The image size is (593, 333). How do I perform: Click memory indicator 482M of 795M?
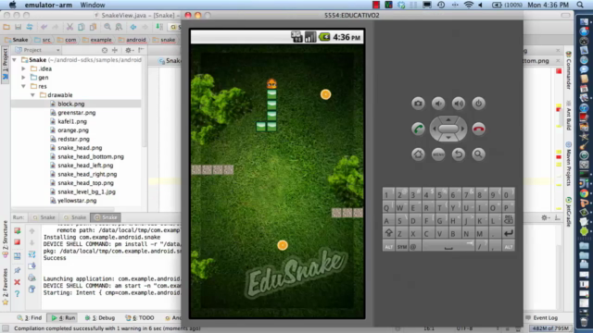click(550, 328)
